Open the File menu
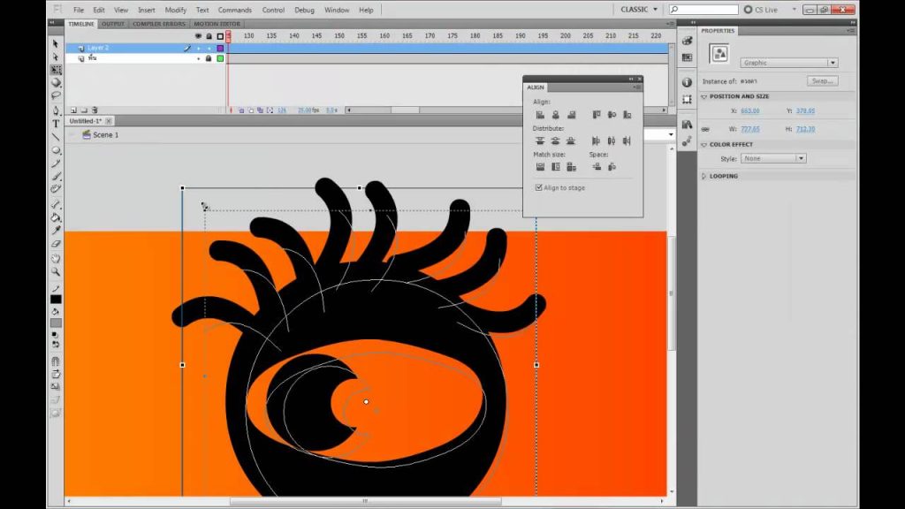Image resolution: width=905 pixels, height=509 pixels. click(79, 10)
